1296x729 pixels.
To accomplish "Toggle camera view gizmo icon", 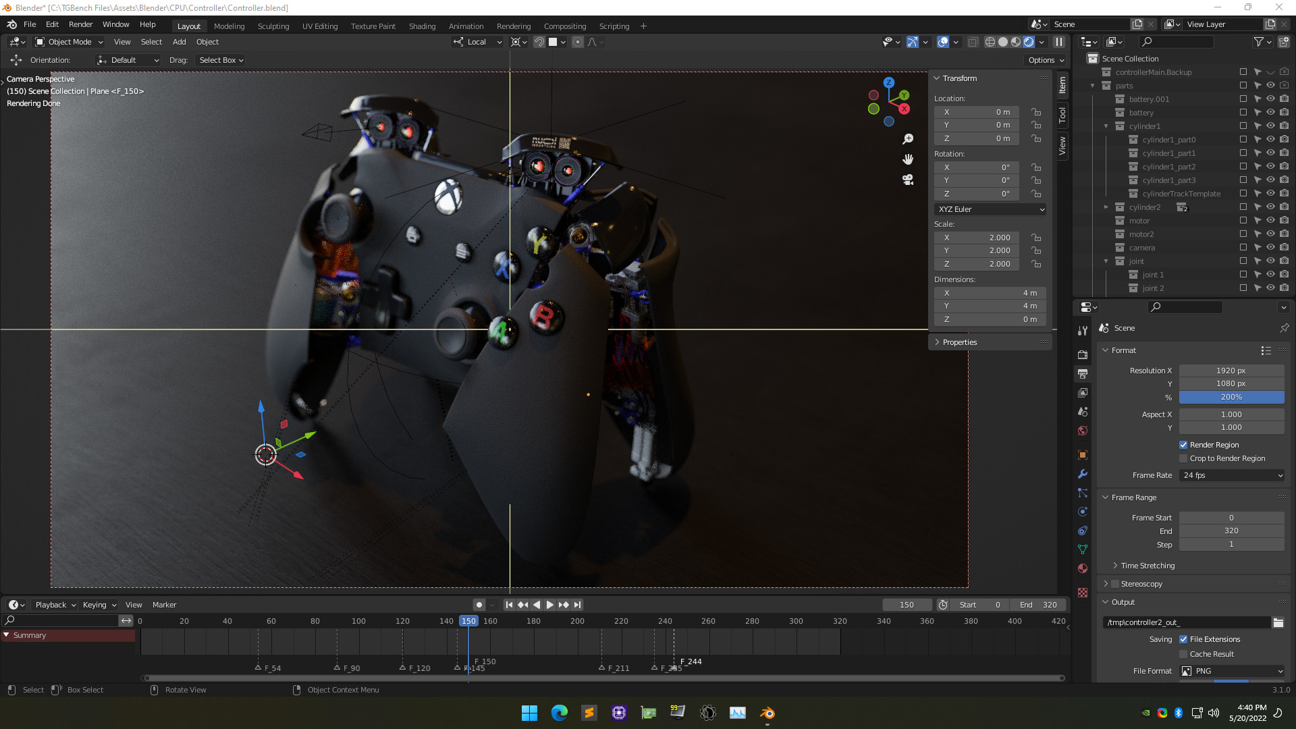I will pyautogui.click(x=908, y=180).
